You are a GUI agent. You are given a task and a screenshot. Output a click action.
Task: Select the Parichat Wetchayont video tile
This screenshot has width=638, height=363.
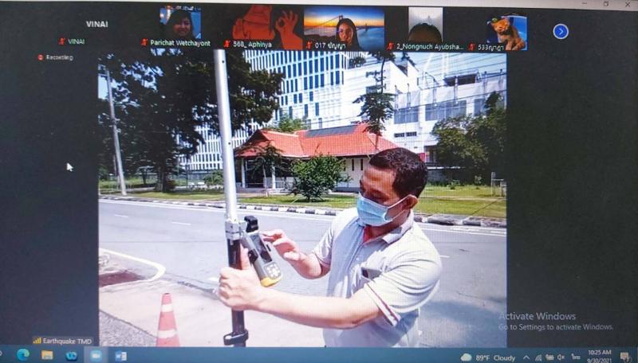tap(180, 24)
